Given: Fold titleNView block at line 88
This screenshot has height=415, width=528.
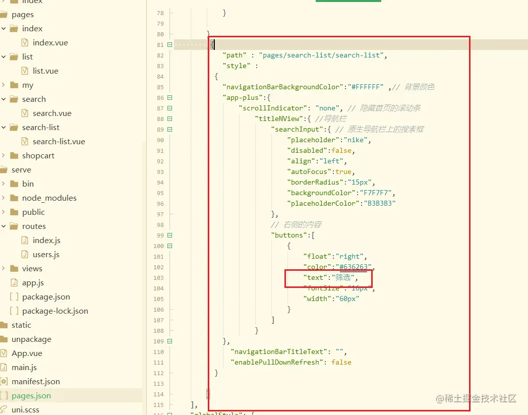Looking at the screenshot, I should pyautogui.click(x=170, y=119).
